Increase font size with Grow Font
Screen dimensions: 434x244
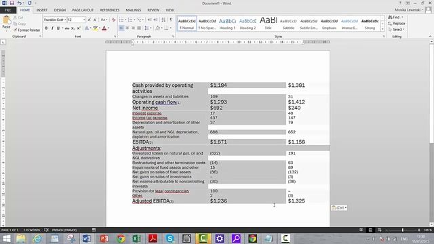point(89,20)
